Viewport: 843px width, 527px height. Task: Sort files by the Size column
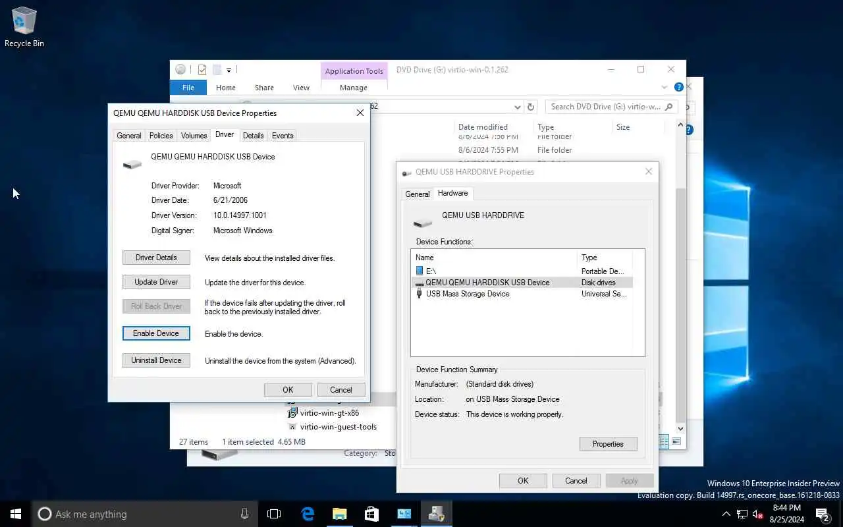pos(622,127)
